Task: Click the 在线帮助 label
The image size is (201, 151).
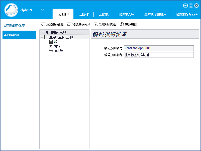Action: click(x=131, y=24)
